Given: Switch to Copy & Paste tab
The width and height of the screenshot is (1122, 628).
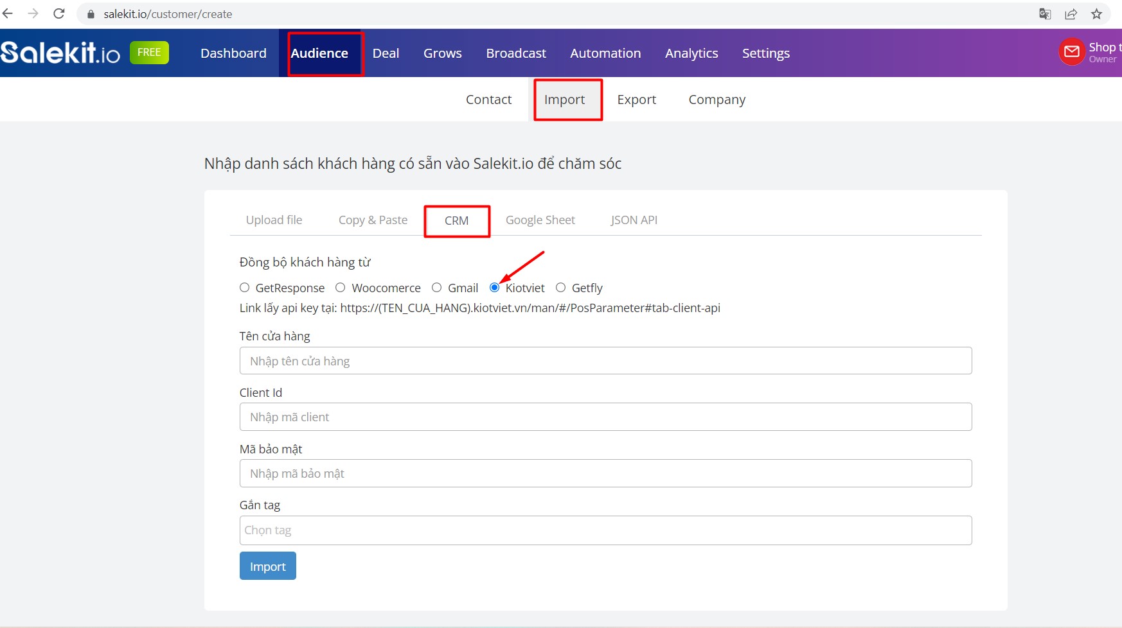Looking at the screenshot, I should (x=373, y=220).
